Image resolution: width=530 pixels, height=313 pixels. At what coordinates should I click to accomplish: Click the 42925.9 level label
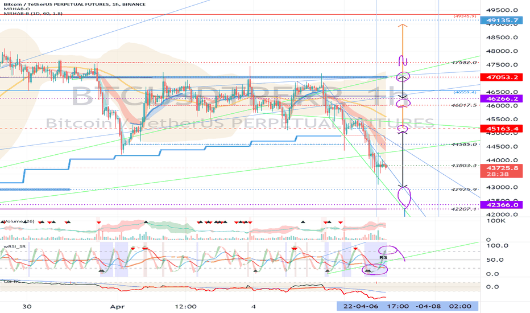tap(464, 190)
